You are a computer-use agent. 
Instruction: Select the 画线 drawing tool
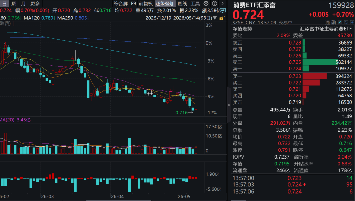tap(182, 3)
